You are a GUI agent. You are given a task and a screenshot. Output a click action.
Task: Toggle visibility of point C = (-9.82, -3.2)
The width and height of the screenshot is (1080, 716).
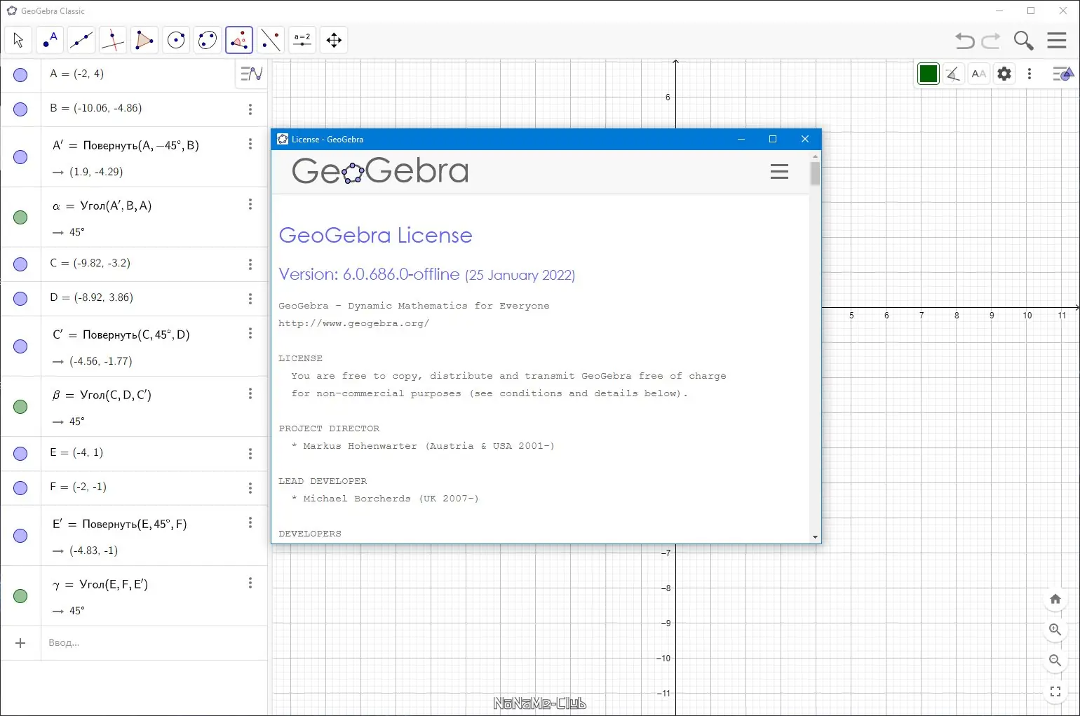pos(20,264)
